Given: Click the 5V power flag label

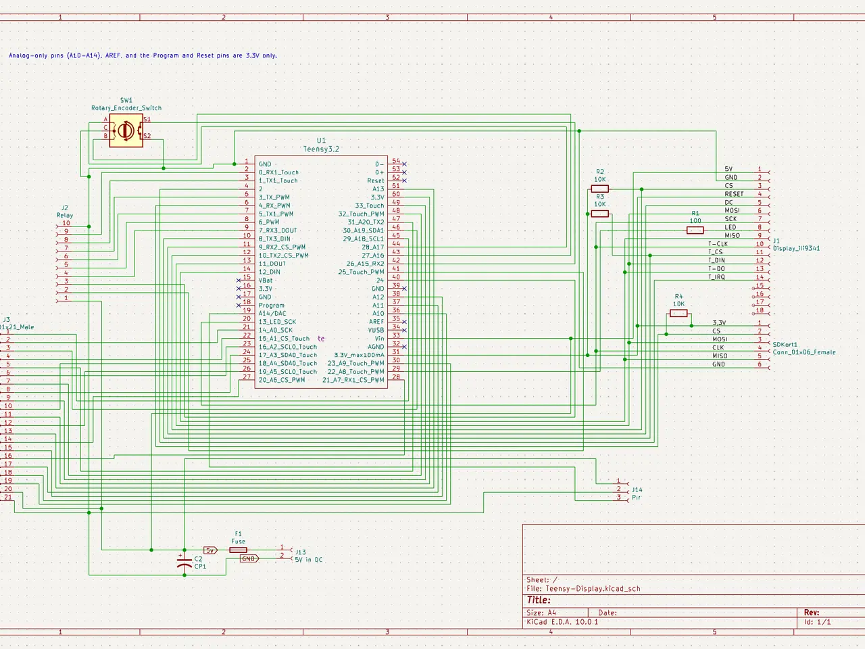Looking at the screenshot, I should pyautogui.click(x=210, y=550).
